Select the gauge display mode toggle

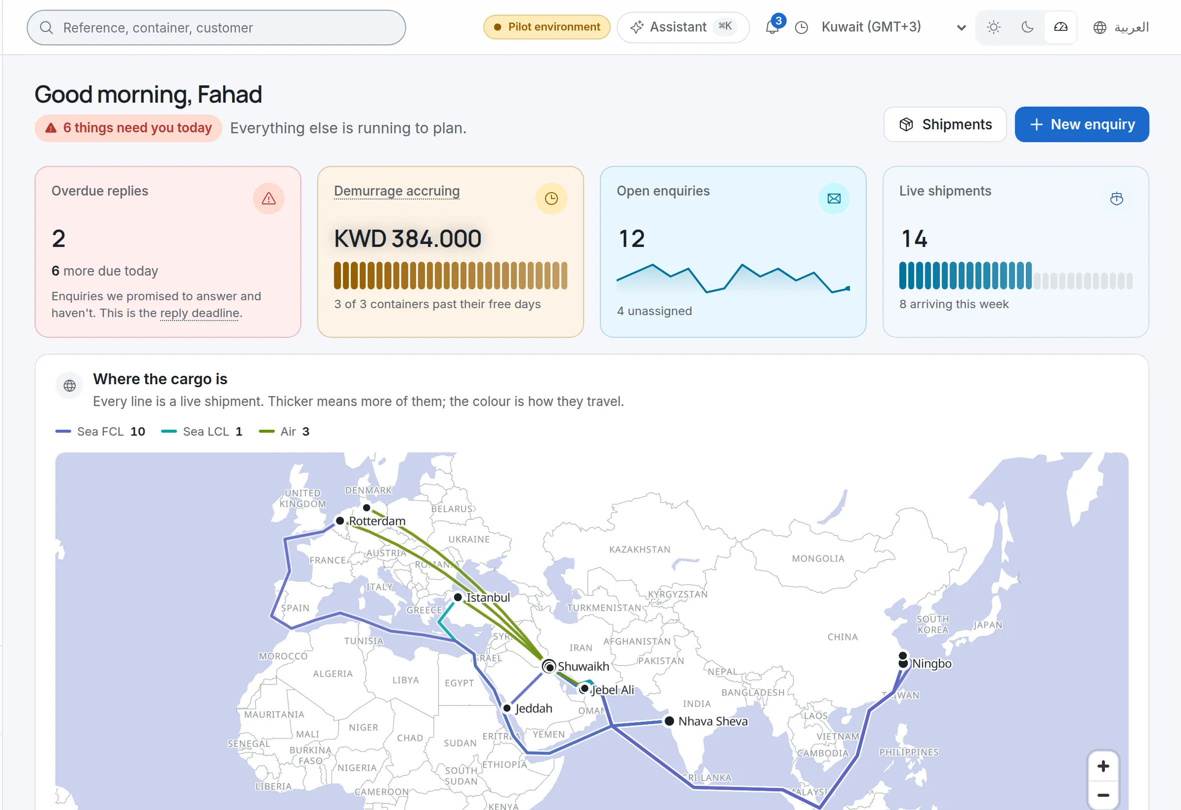pyautogui.click(x=1060, y=27)
